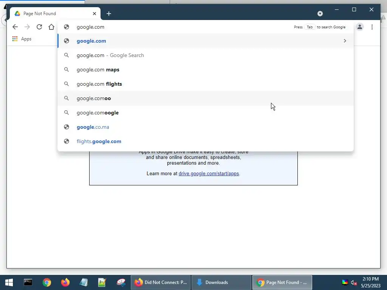Click the muted volume tray icon

354,282
